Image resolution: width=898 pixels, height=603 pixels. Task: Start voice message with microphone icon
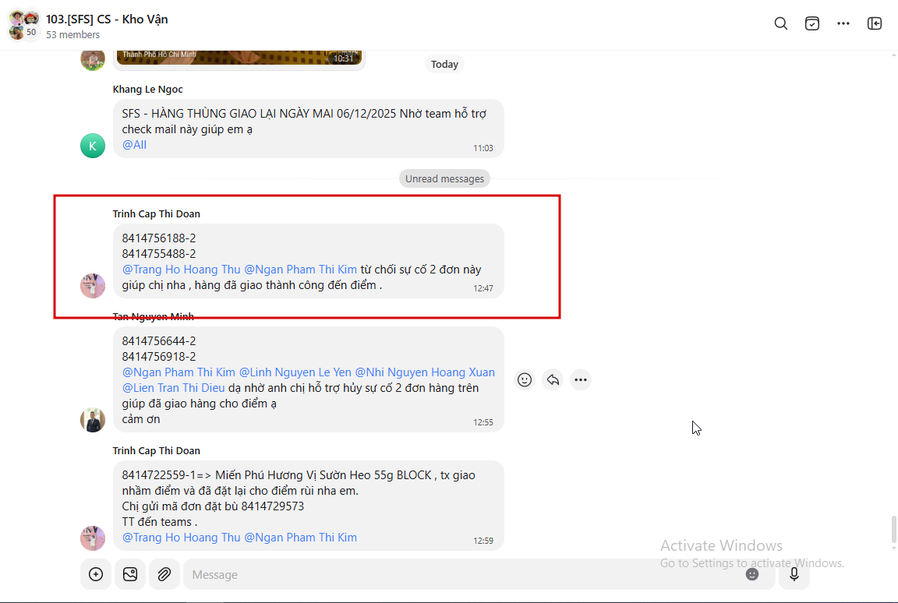point(794,574)
